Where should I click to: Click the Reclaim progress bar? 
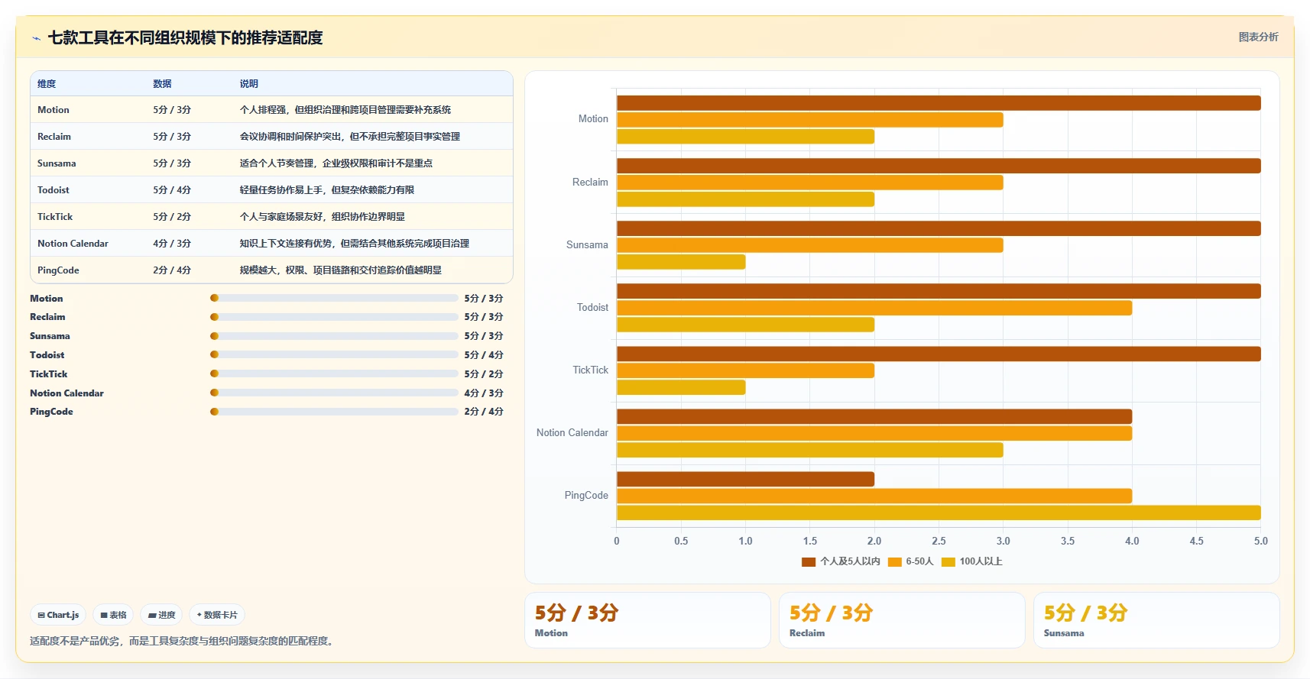click(x=334, y=317)
